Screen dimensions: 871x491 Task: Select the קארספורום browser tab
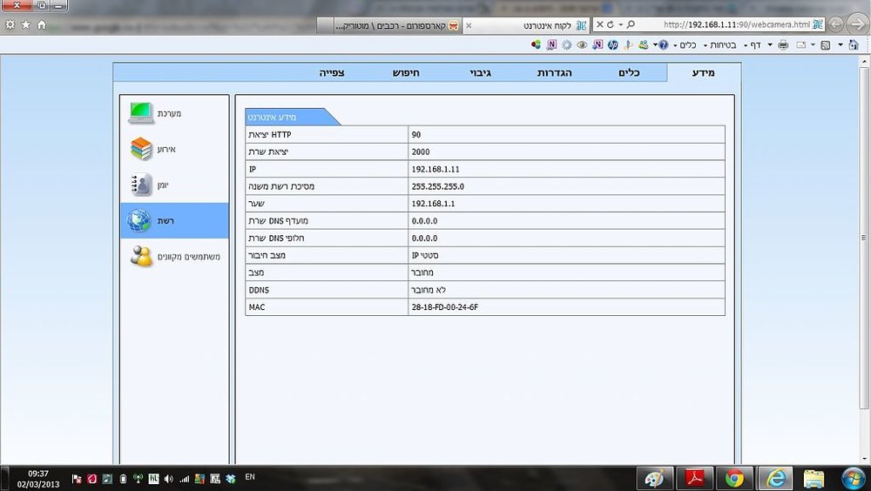(396, 25)
